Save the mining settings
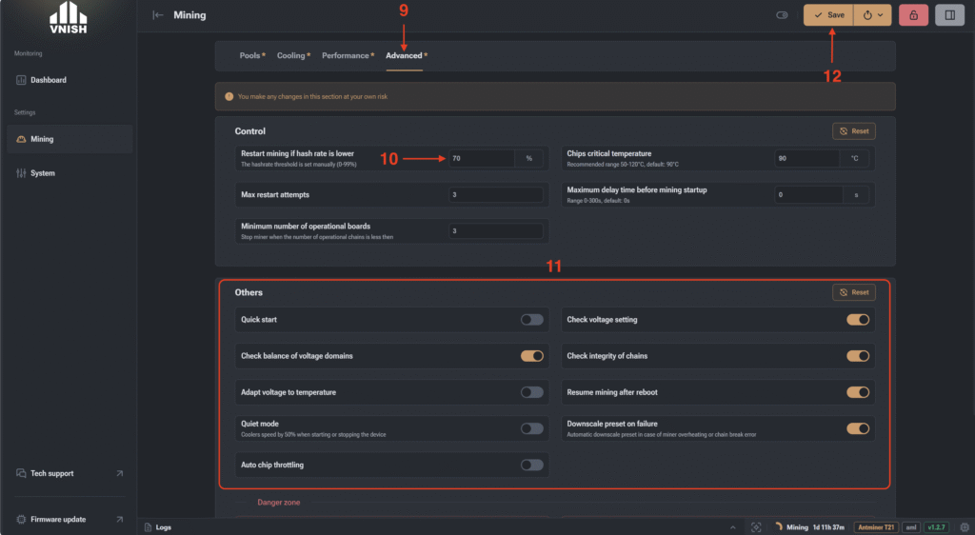The image size is (975, 535). (x=829, y=15)
